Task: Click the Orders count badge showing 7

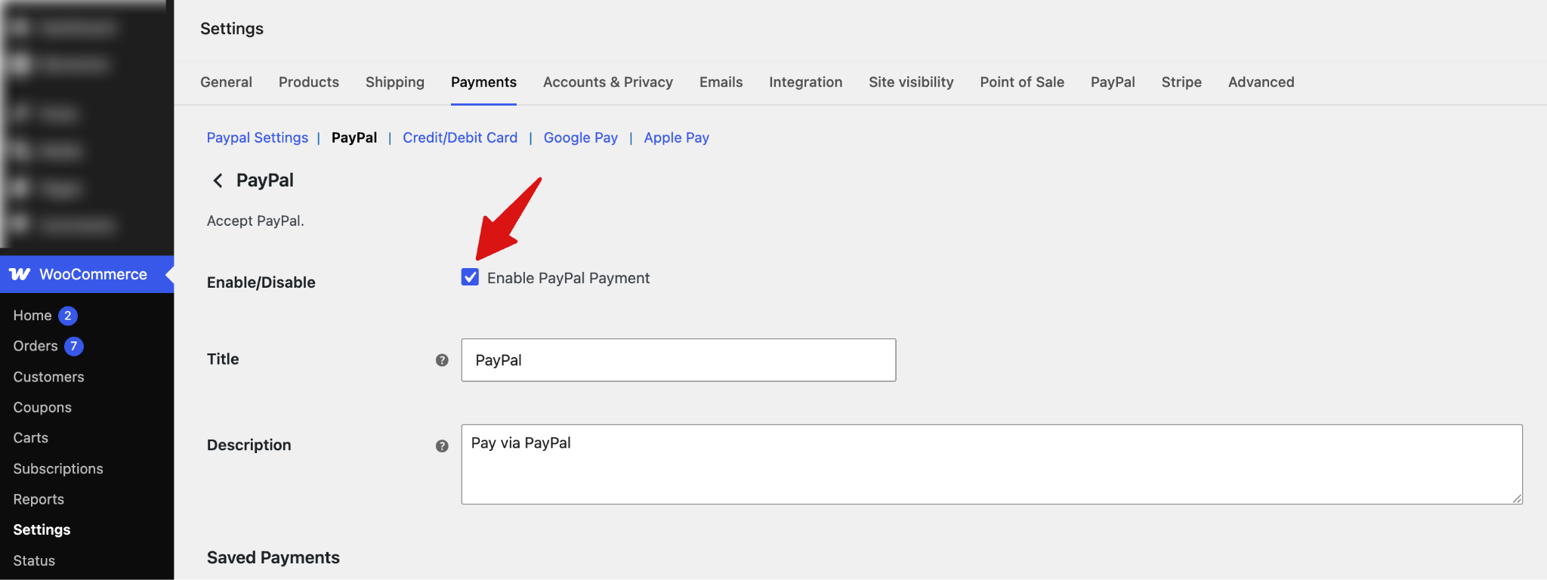Action: coord(73,346)
